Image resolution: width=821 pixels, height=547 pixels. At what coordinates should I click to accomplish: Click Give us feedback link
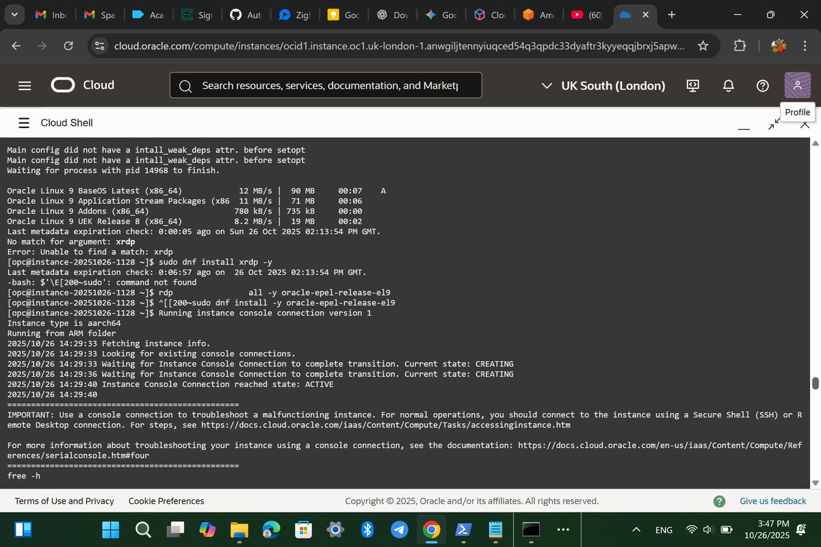[x=773, y=501]
